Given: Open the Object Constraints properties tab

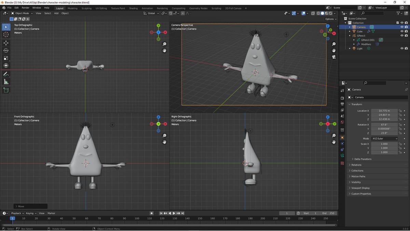Looking at the screenshot, I should tap(342, 150).
